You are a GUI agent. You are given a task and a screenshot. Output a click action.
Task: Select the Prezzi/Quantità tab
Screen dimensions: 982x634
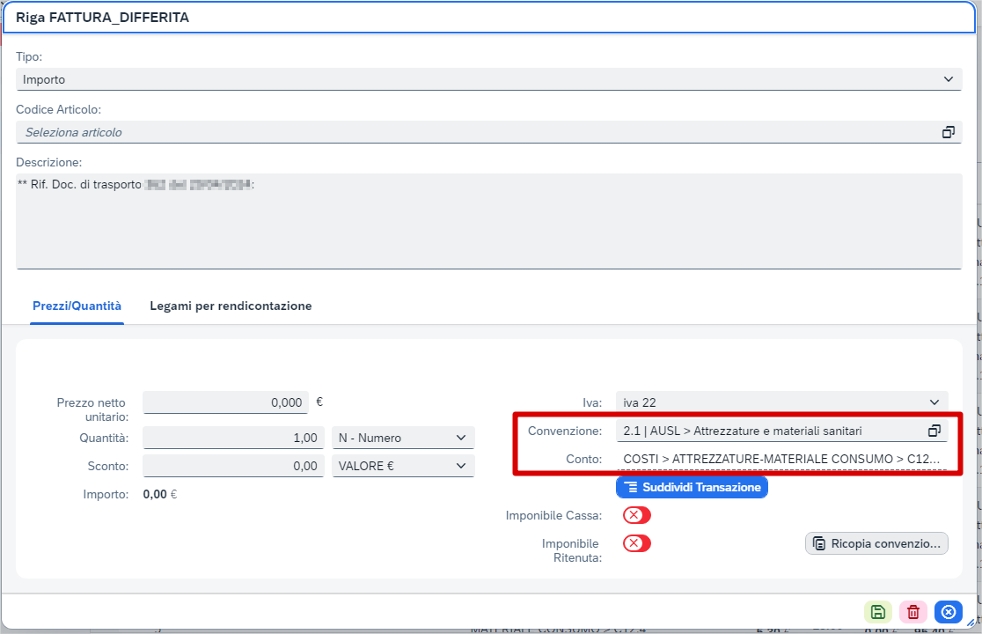(77, 306)
